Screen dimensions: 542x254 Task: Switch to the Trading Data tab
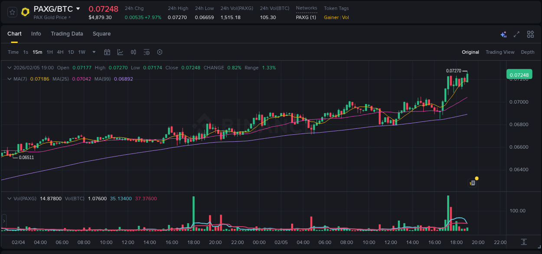[67, 34]
